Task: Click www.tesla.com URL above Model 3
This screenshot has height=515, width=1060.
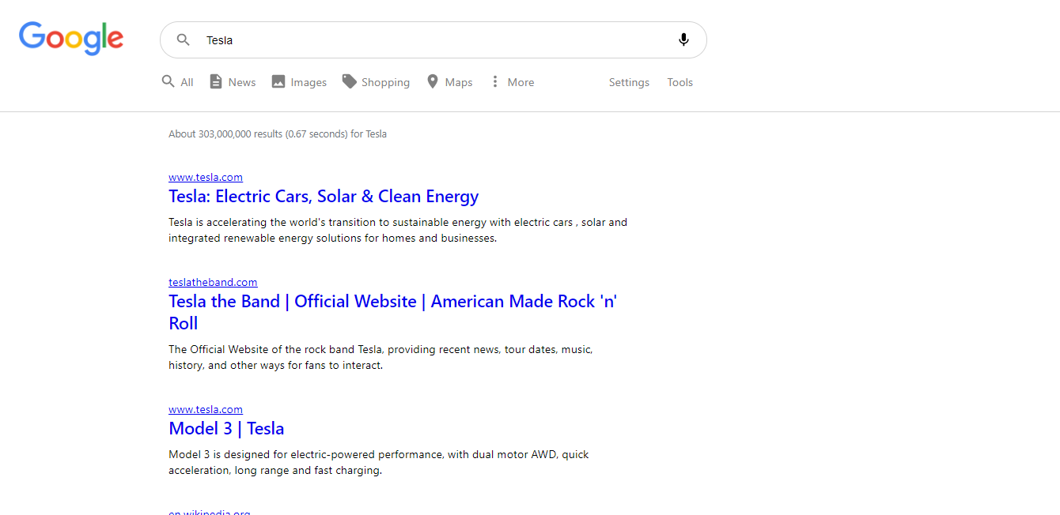Action: (206, 409)
